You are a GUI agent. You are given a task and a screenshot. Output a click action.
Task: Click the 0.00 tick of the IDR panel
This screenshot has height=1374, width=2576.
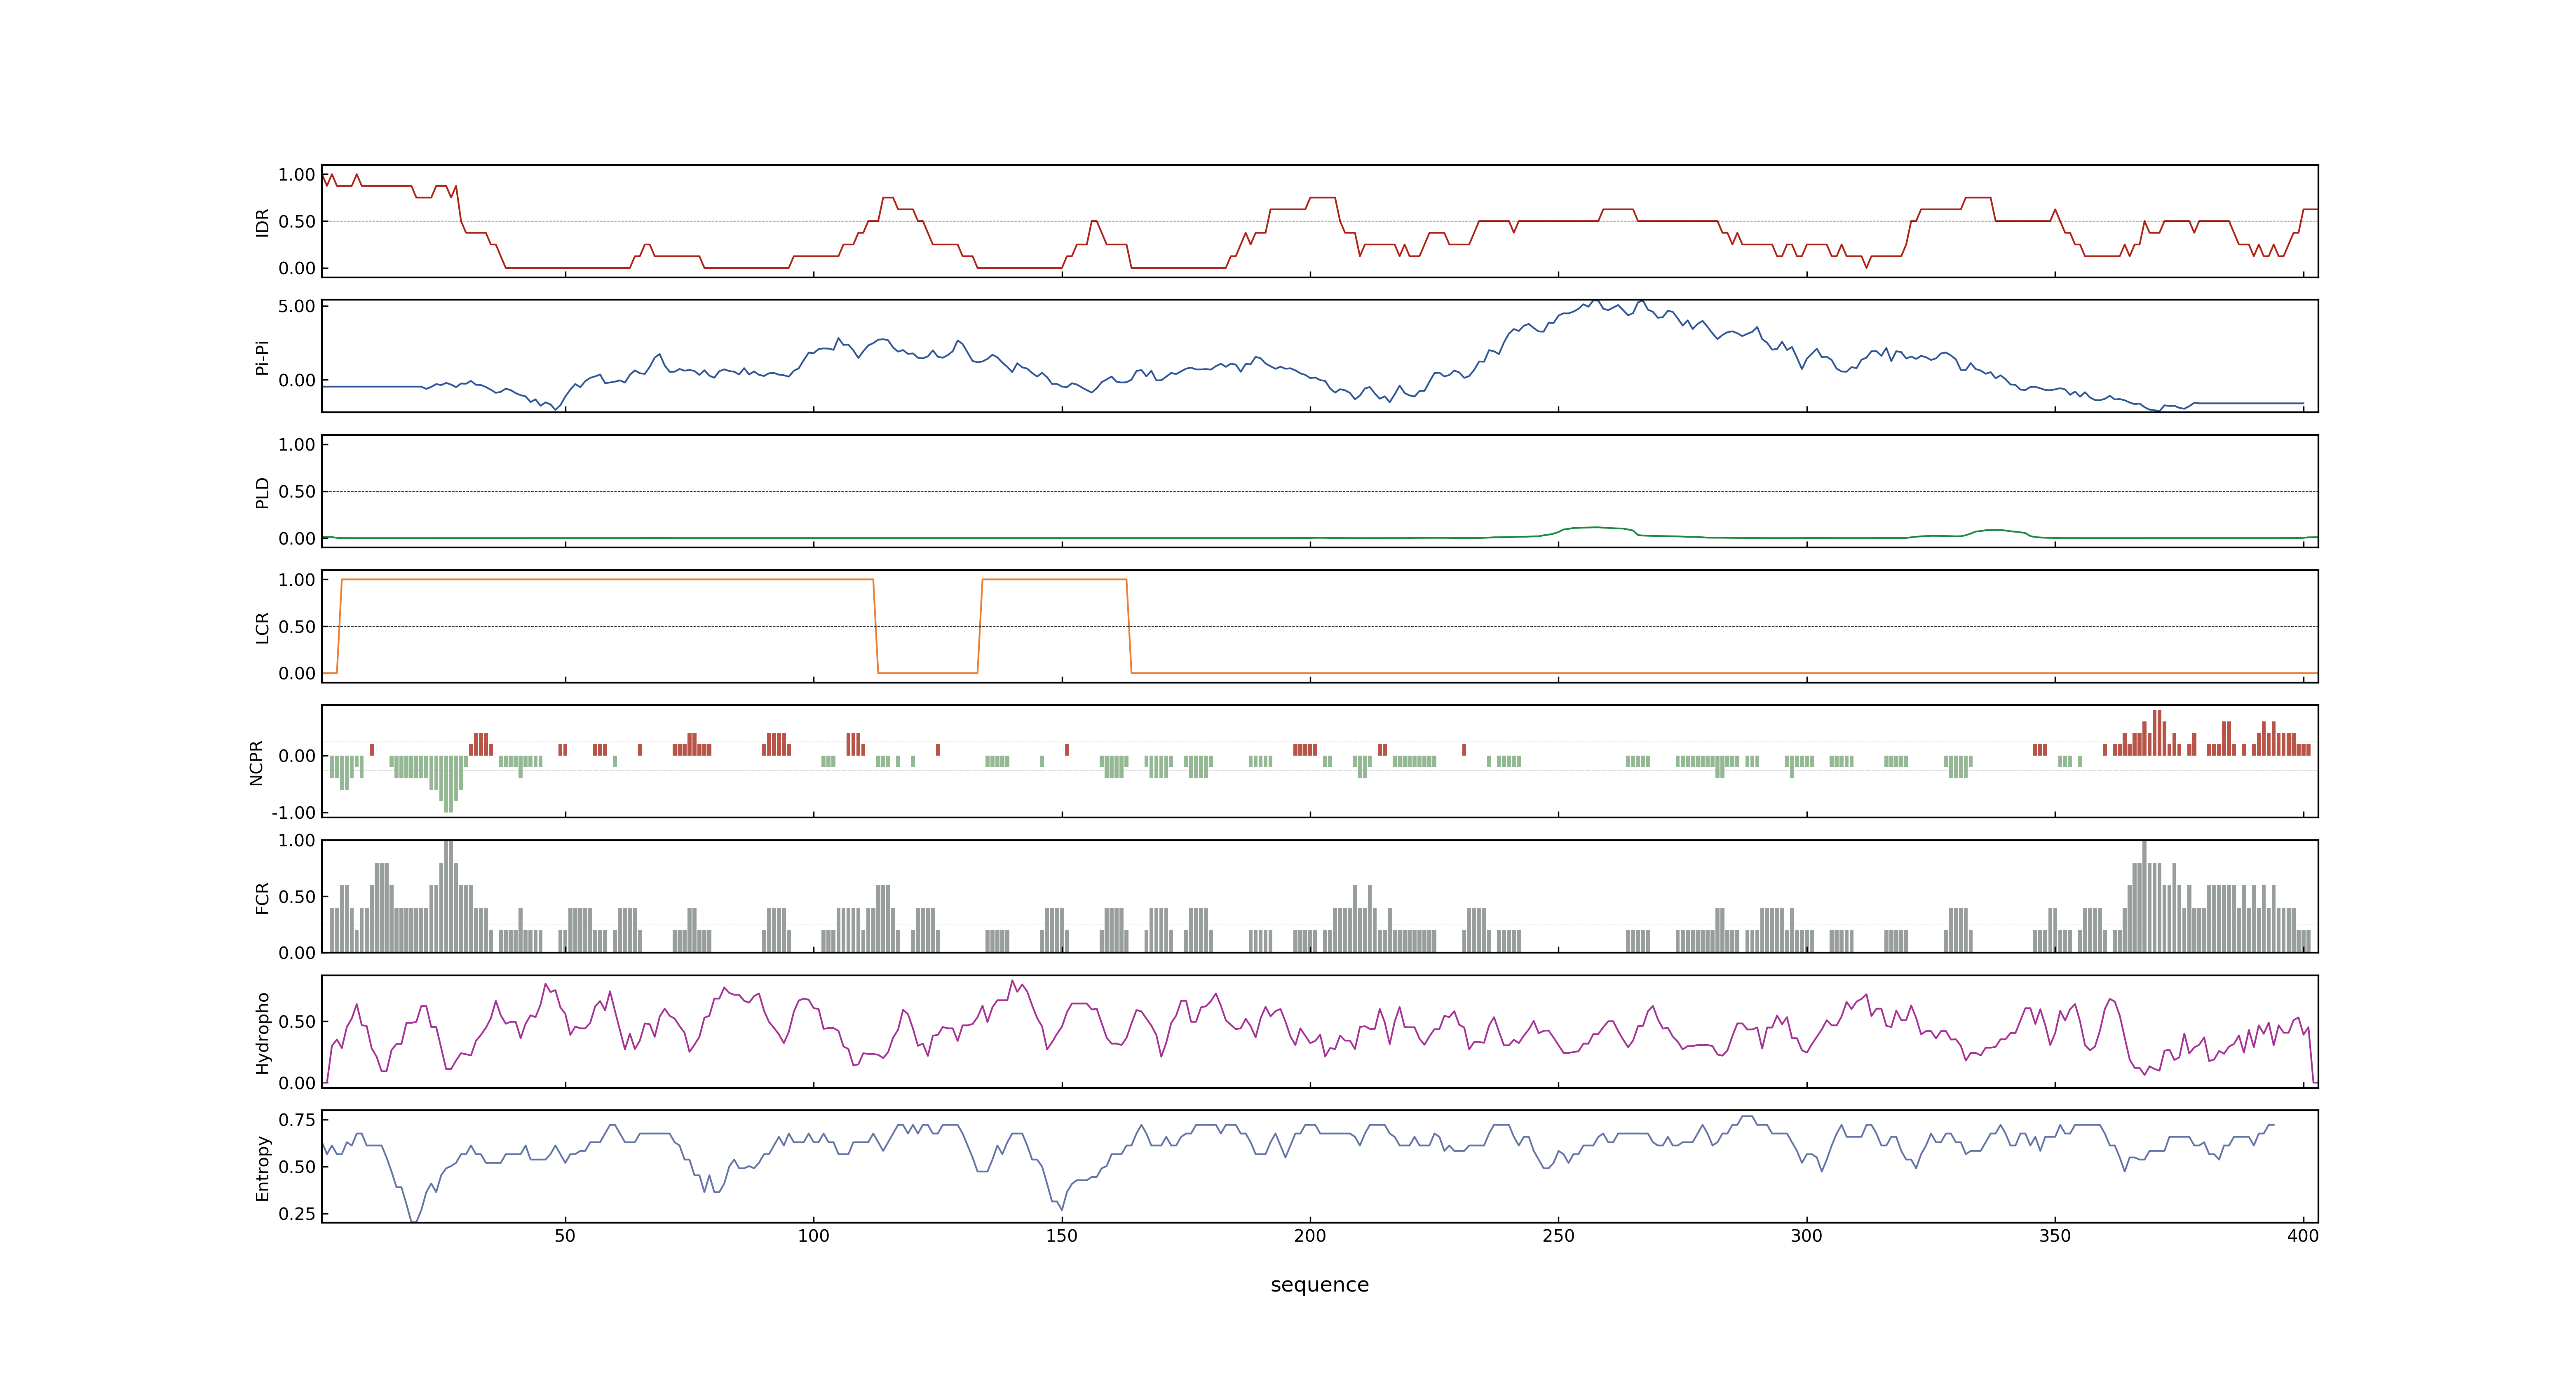click(297, 268)
